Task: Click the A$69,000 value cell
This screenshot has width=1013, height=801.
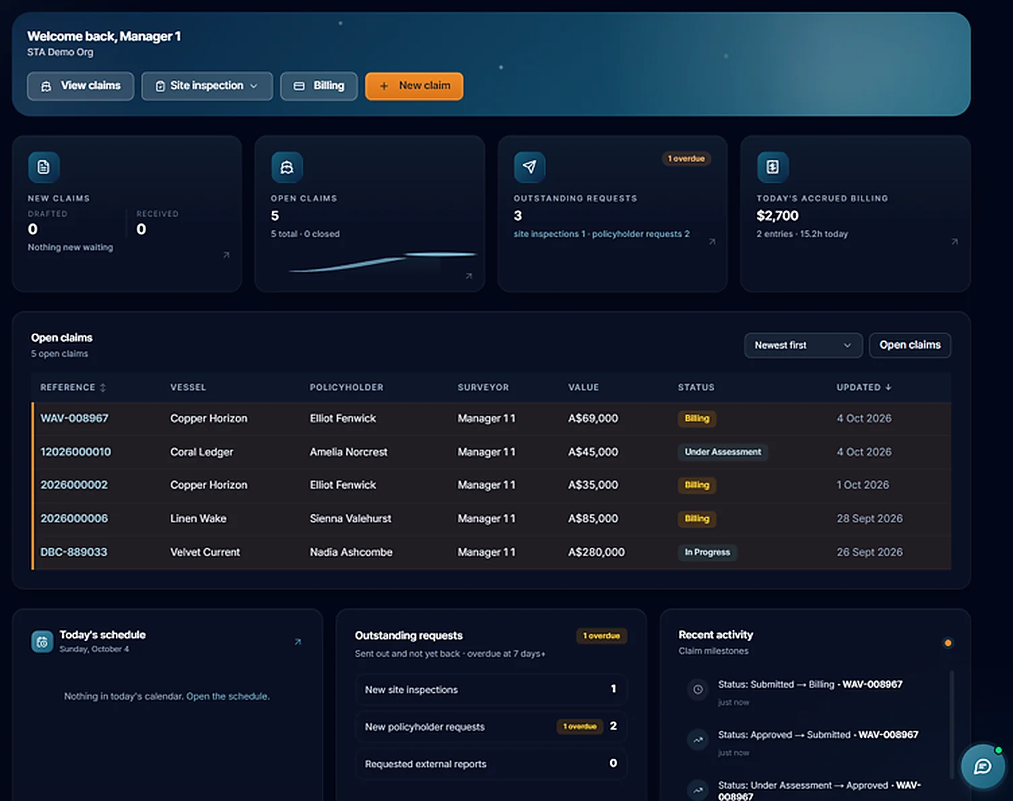Action: [x=593, y=419]
